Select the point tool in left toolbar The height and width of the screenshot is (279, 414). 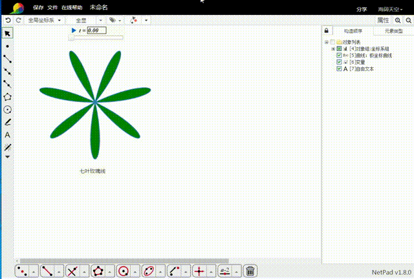tap(7, 46)
